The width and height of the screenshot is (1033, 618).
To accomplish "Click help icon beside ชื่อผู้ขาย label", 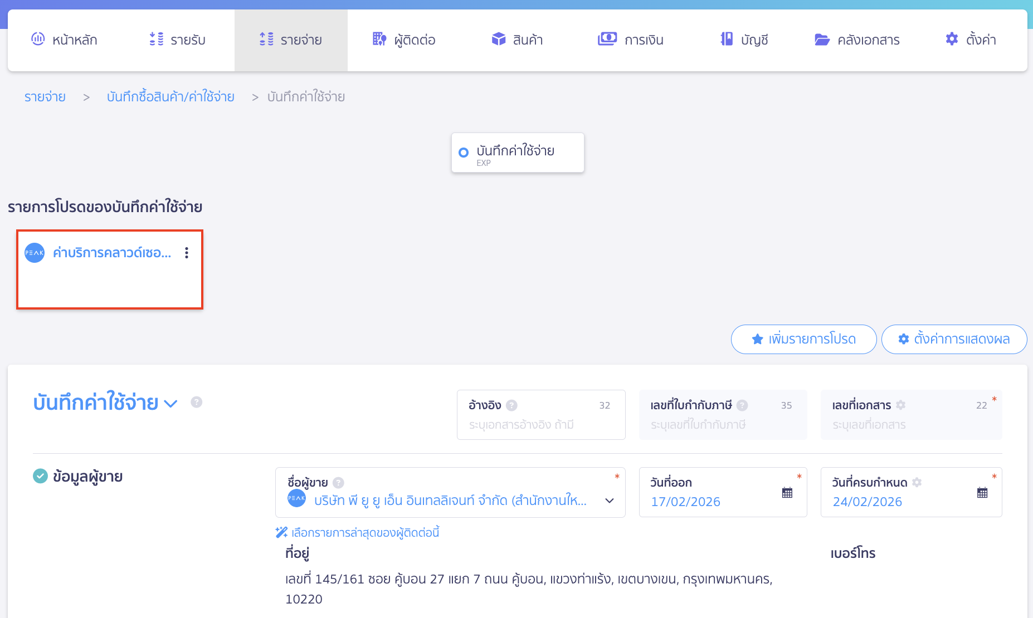I will coord(338,483).
